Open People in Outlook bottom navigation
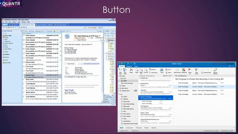Screen dimensions: 238x134 (x=139, y=128)
